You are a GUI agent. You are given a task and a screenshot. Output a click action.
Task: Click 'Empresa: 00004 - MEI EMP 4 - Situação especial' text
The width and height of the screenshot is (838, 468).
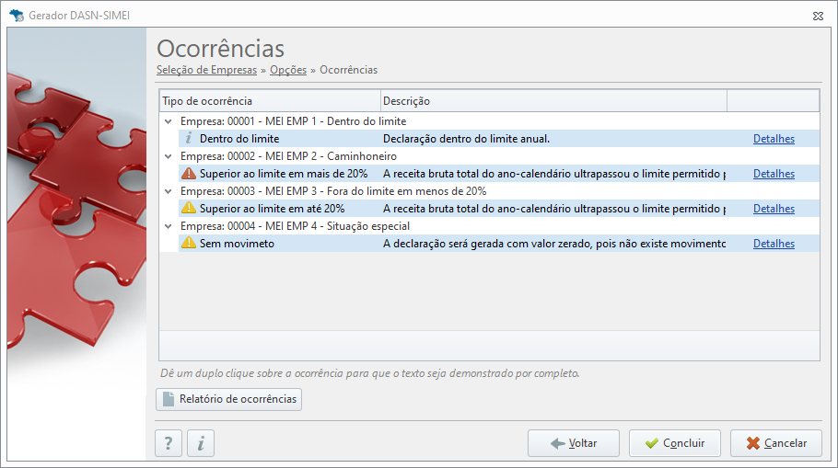pos(295,226)
